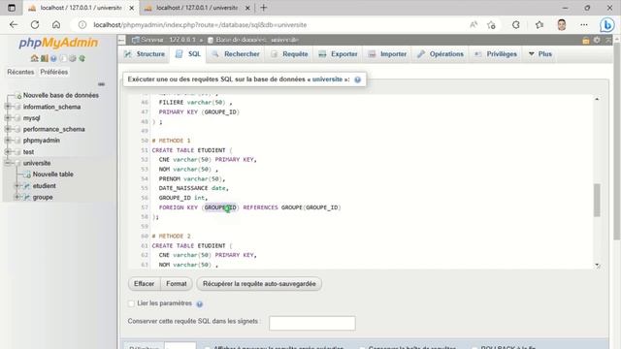This screenshot has width=621, height=349.
Task: Toggle Afficher à nouveau la requête checkbox
Action: tap(207, 347)
